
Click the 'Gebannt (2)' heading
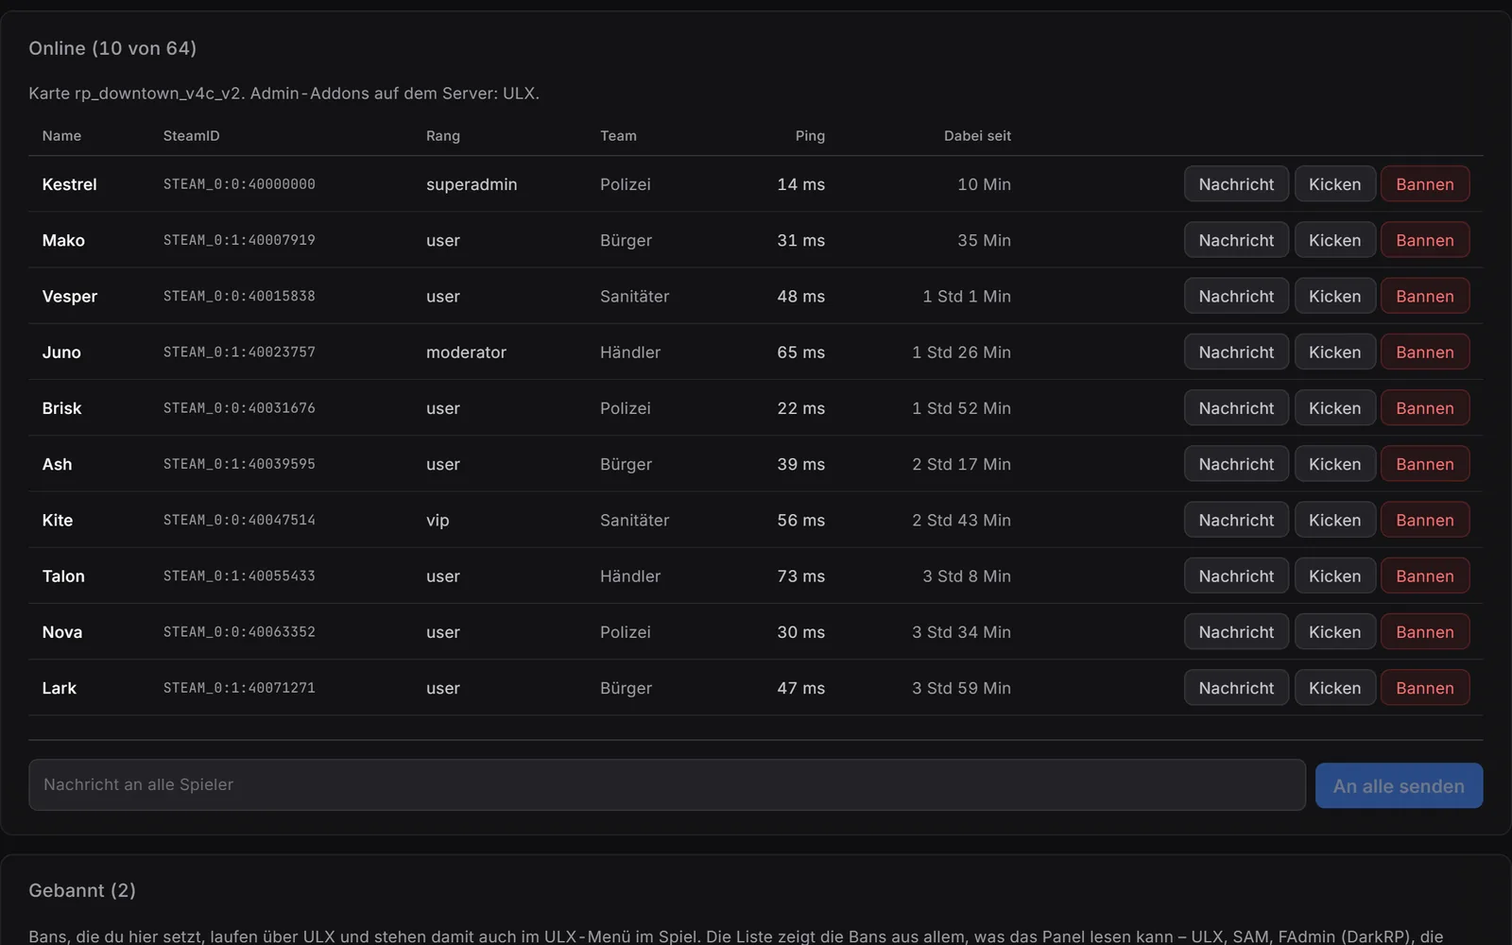coord(82,890)
